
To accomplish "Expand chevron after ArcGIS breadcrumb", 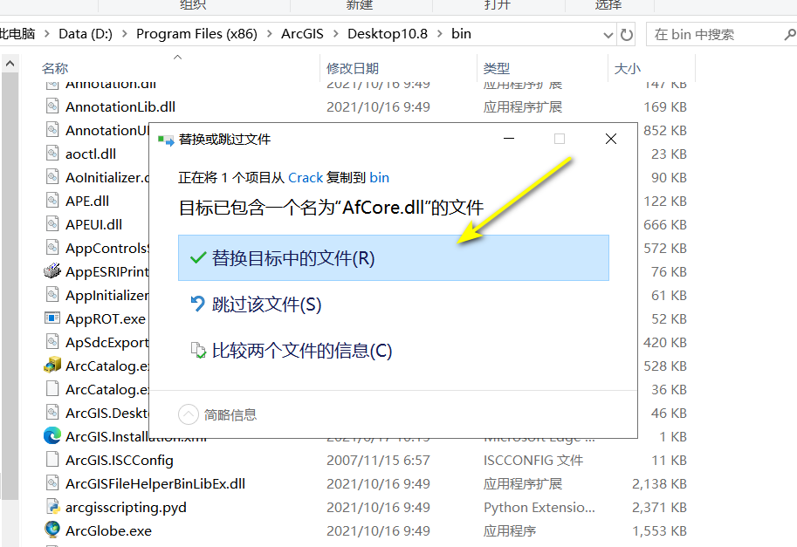I will 335,34.
